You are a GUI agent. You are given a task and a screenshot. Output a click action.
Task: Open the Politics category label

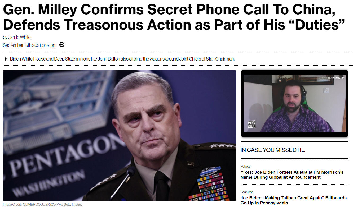[x=245, y=166]
